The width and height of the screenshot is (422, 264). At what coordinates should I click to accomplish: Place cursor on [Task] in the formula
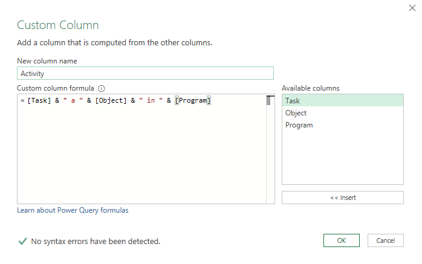pos(39,101)
